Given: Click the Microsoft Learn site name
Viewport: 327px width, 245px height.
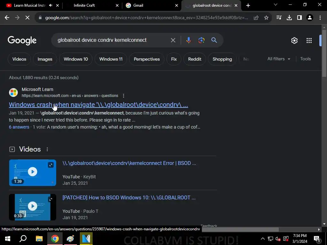Looking at the screenshot, I should [x=37, y=89].
